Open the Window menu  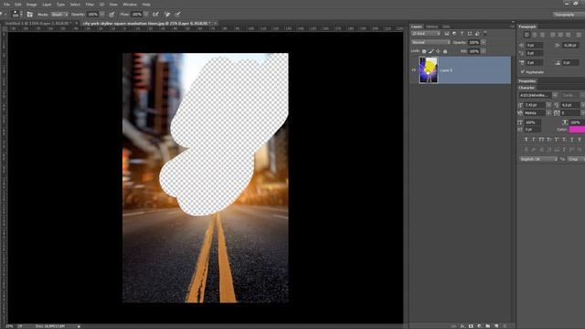130,5
